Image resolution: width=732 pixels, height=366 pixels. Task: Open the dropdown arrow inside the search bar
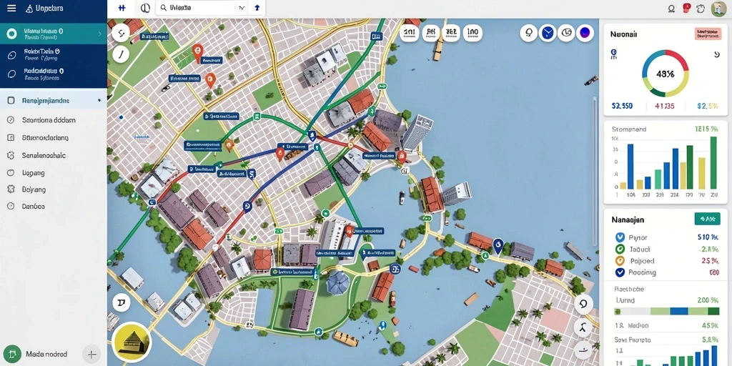click(242, 8)
